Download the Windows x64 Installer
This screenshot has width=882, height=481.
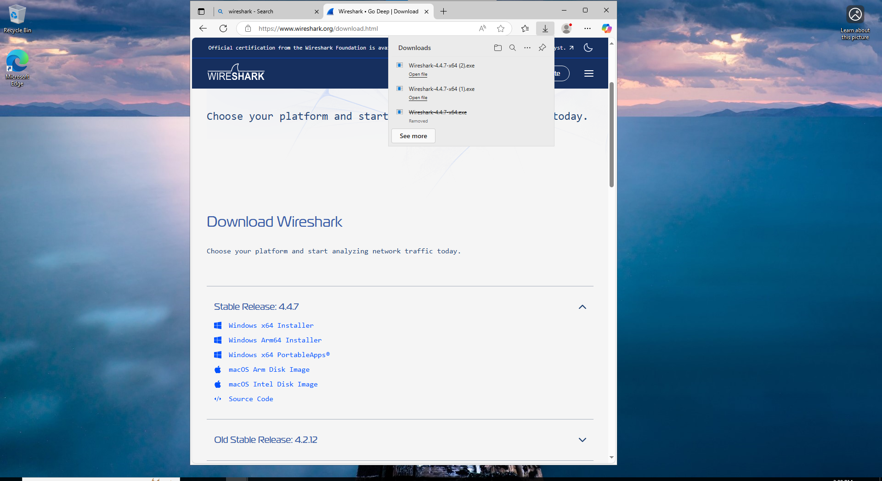pyautogui.click(x=271, y=325)
